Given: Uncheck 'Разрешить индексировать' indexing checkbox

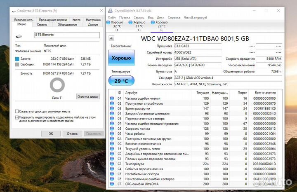Looking at the screenshot, I should coord(16,117).
